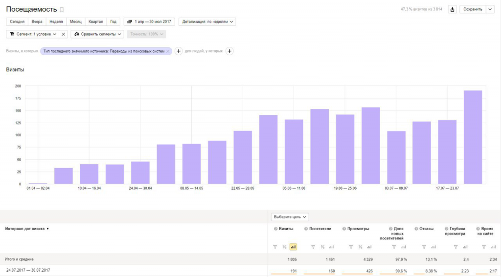Open Сегмент: 1 условие dropdown
501x277 pixels.
[x=33, y=34]
